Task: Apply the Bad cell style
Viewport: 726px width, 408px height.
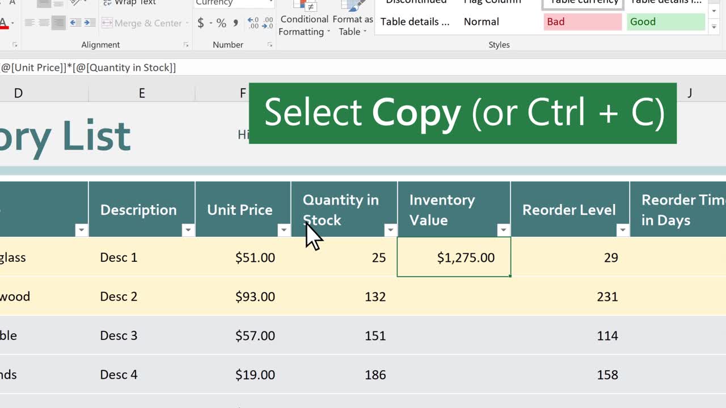Action: click(x=583, y=22)
